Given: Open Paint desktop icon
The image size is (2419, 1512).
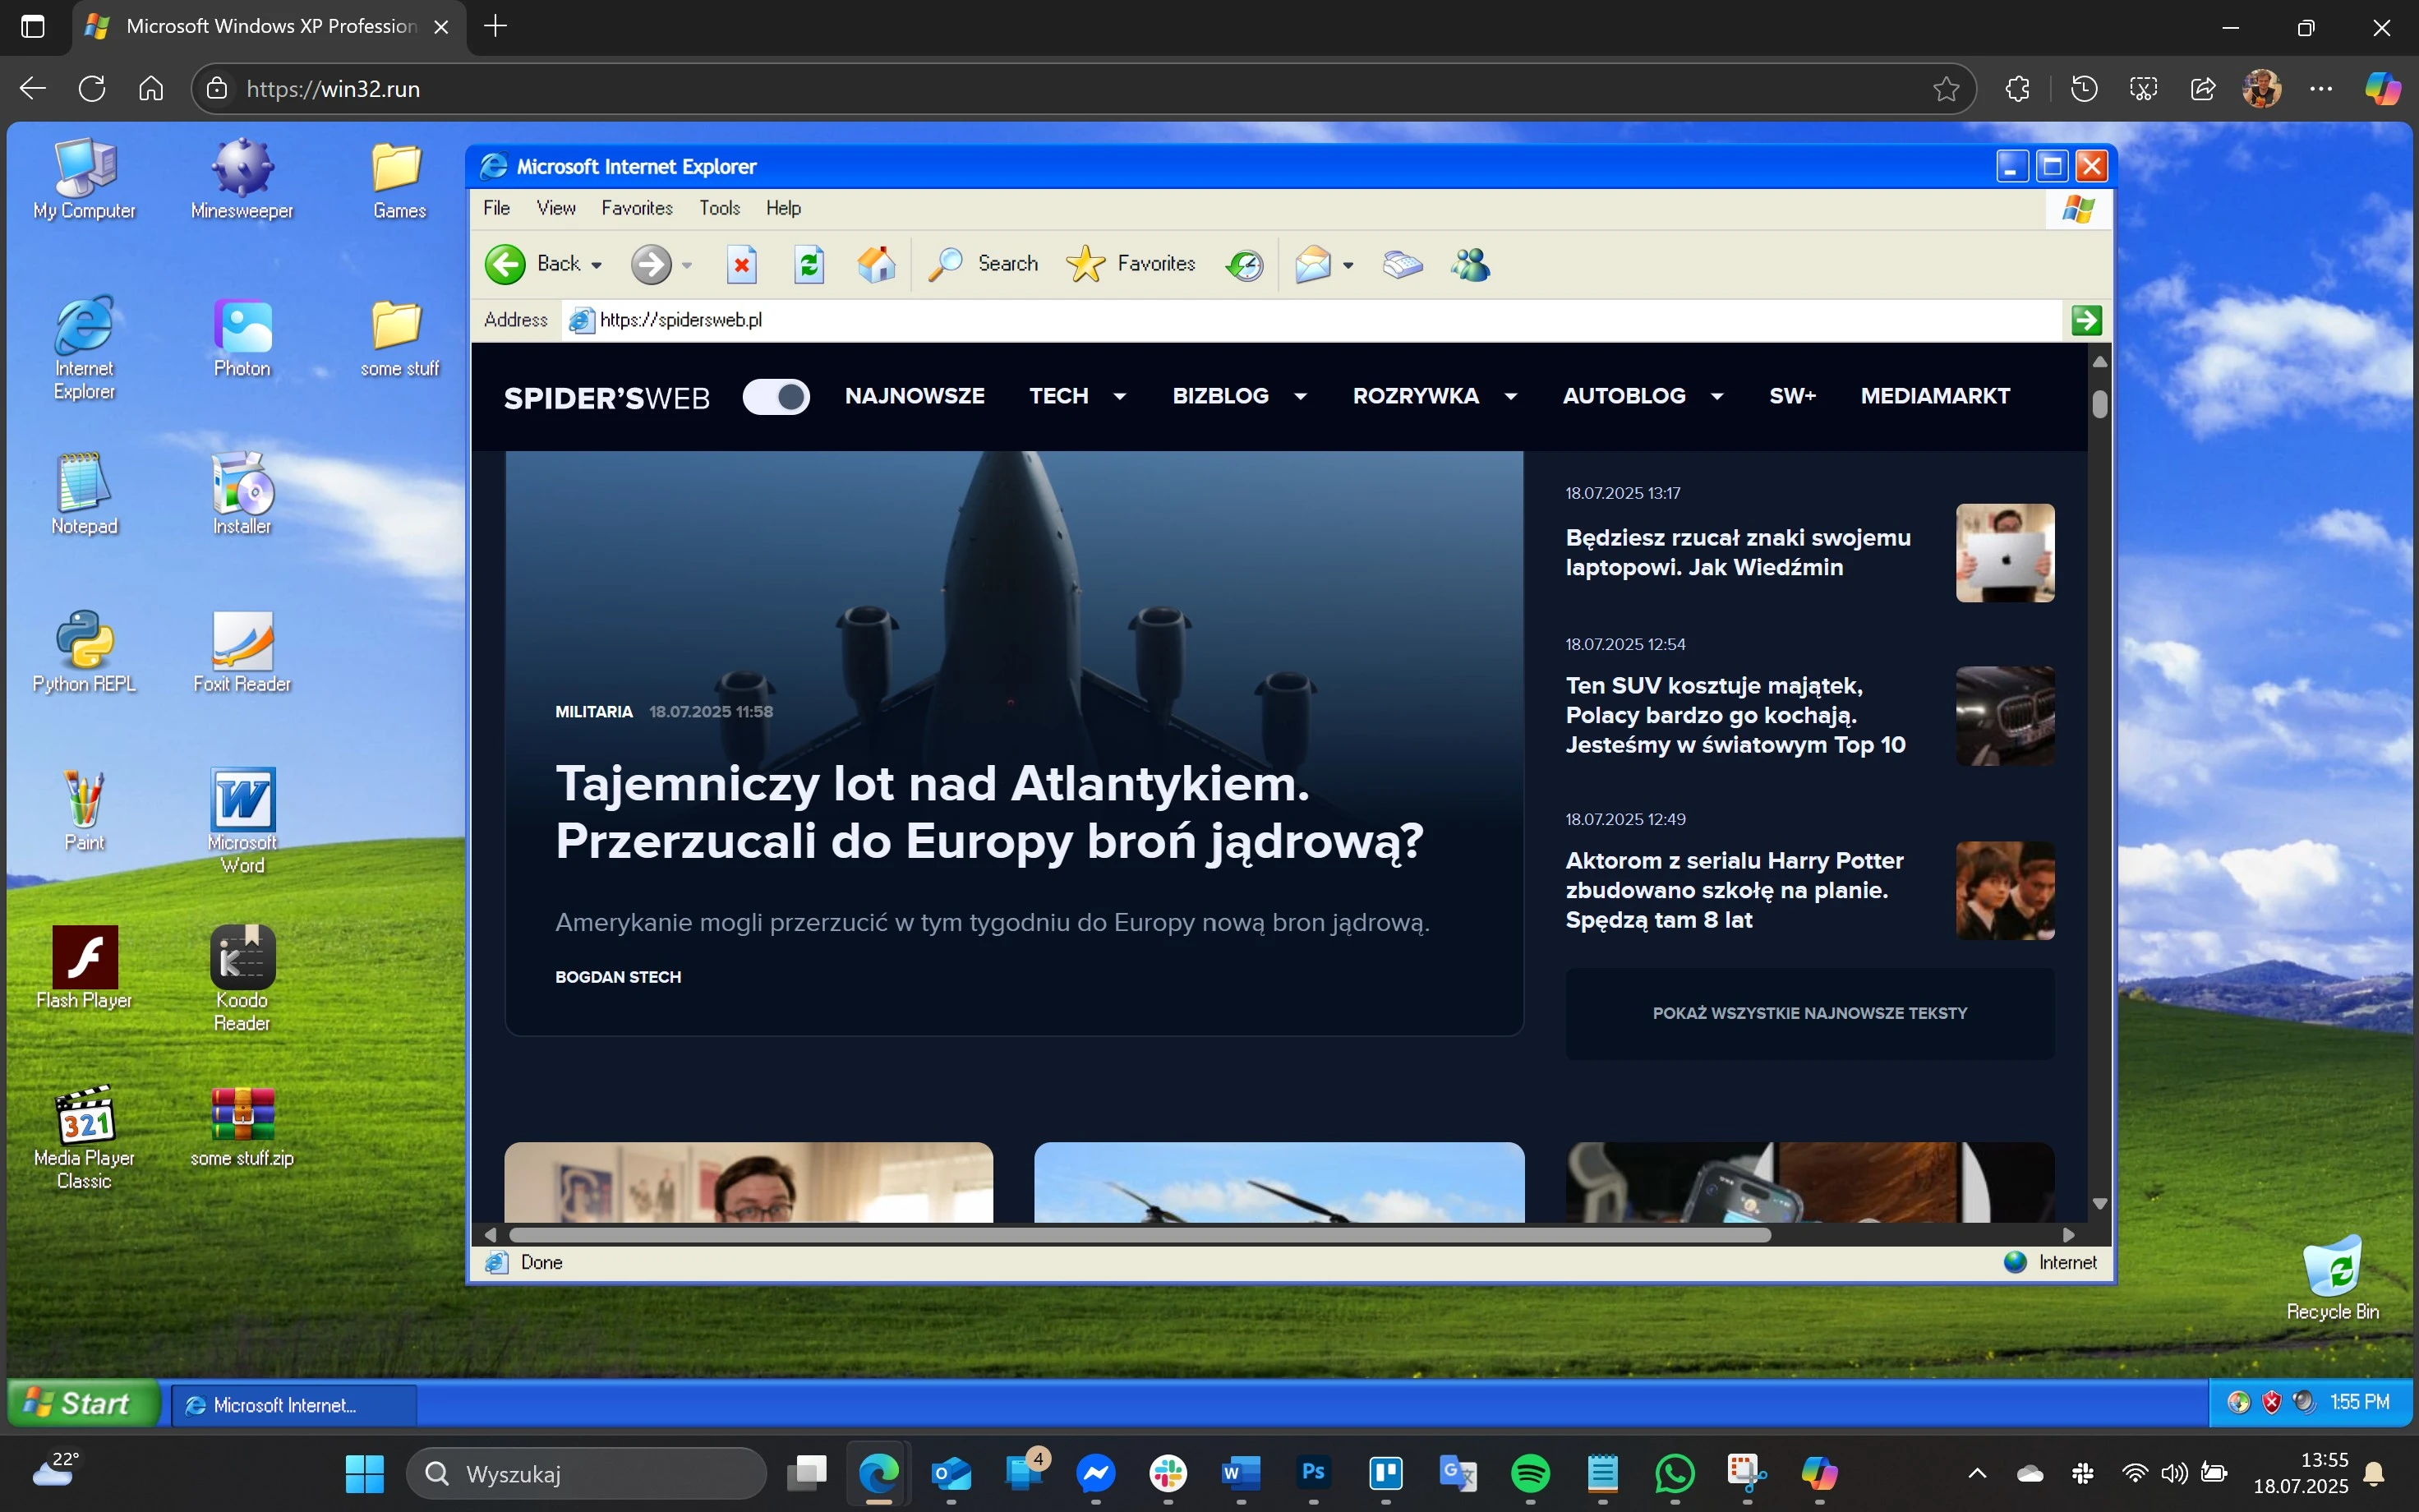Looking at the screenshot, I should (85, 810).
